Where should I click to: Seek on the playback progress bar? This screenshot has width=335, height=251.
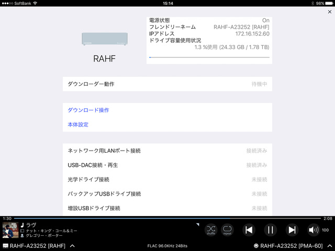167,218
